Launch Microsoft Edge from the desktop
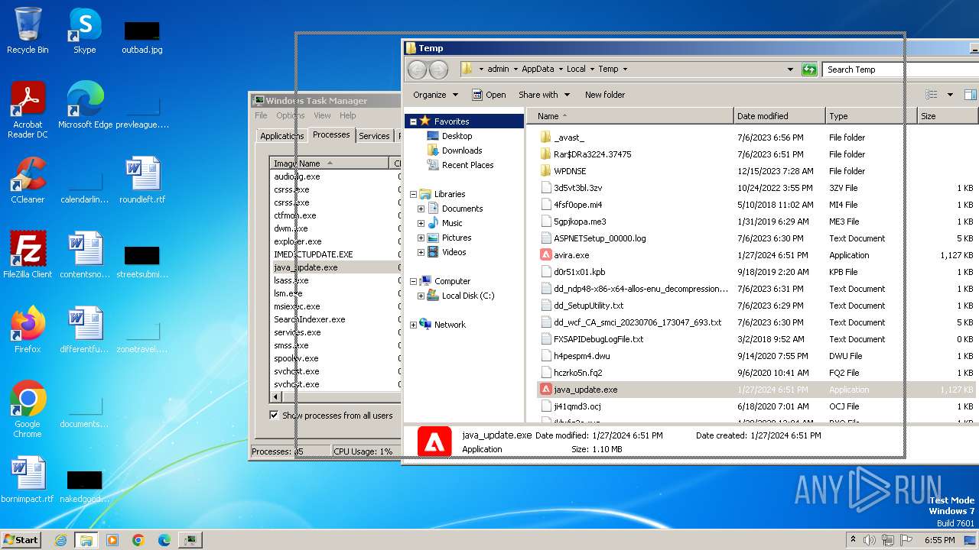The image size is (979, 550). coord(85,105)
